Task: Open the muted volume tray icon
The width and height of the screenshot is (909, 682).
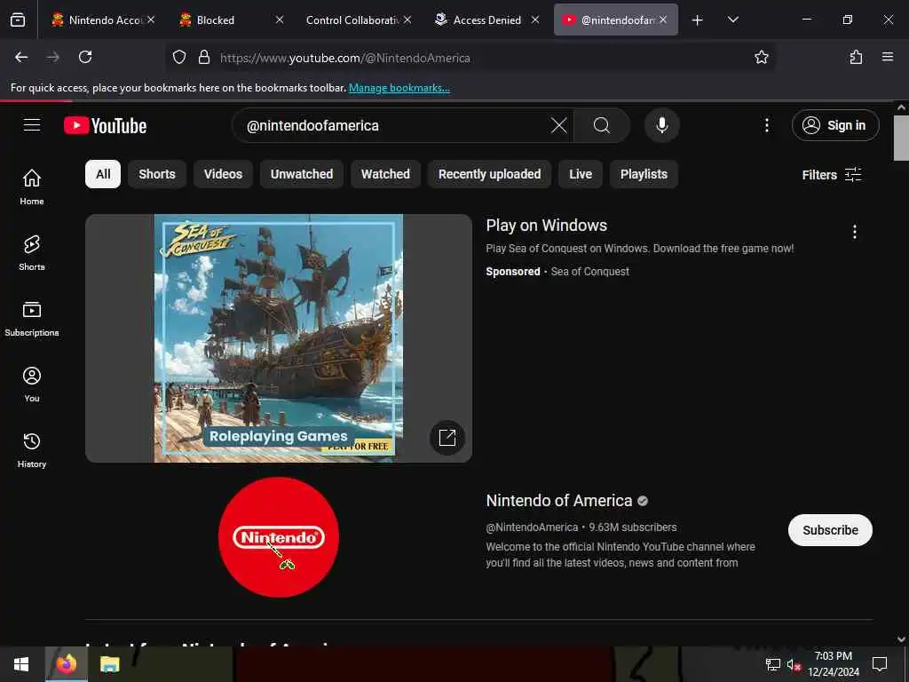Action: [793, 664]
